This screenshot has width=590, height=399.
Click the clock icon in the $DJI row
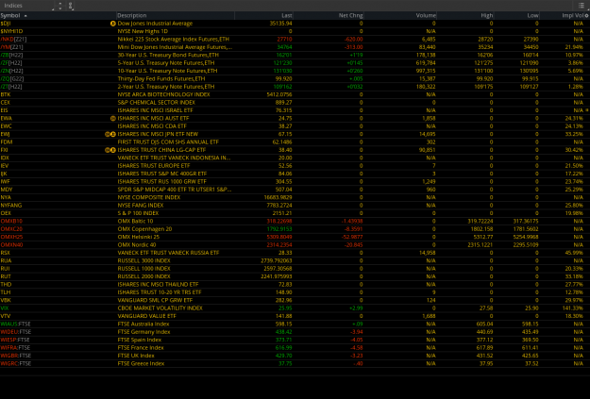pyautogui.click(x=112, y=24)
